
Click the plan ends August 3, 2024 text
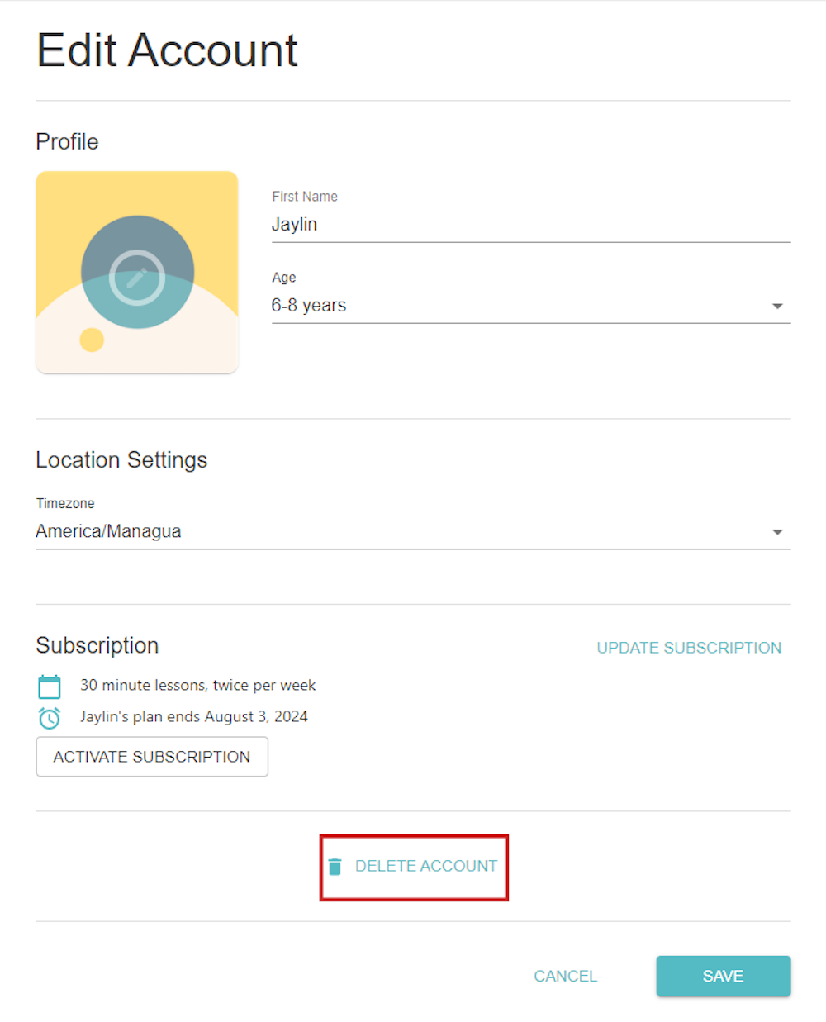[194, 716]
